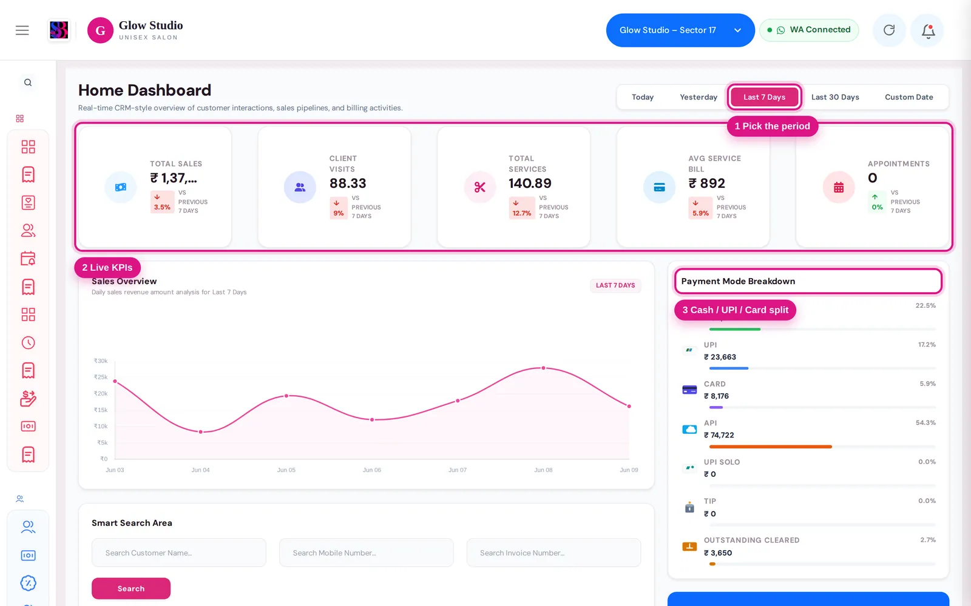971x606 pixels.
Task: Focus the Search Mobile Number field
Action: coord(366,553)
